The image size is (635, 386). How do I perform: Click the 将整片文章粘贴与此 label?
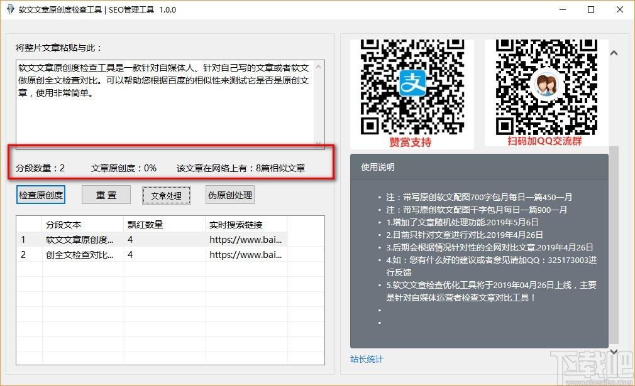[58, 48]
